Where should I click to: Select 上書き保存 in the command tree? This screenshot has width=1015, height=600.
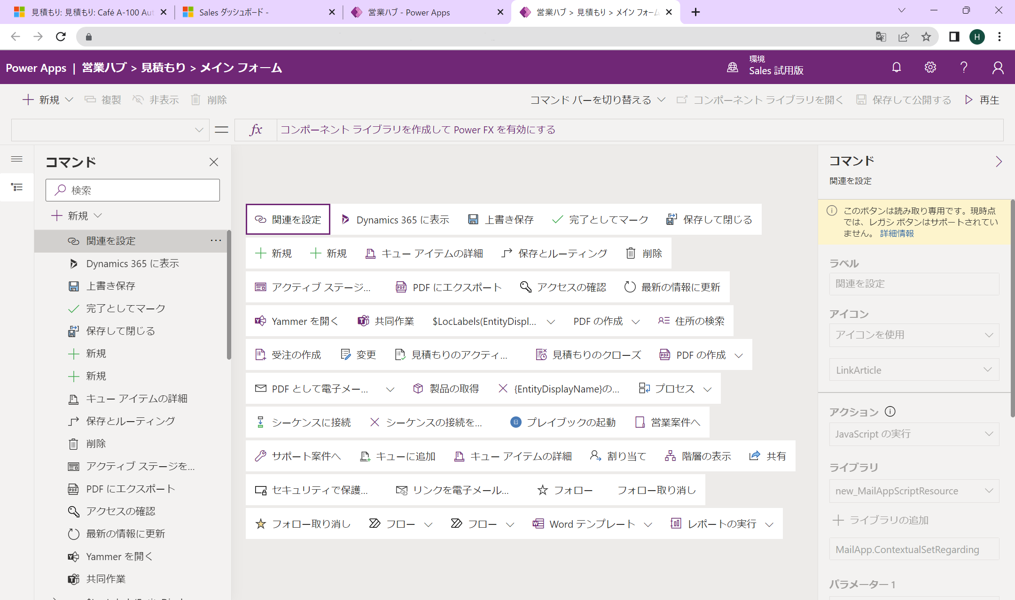point(131,286)
